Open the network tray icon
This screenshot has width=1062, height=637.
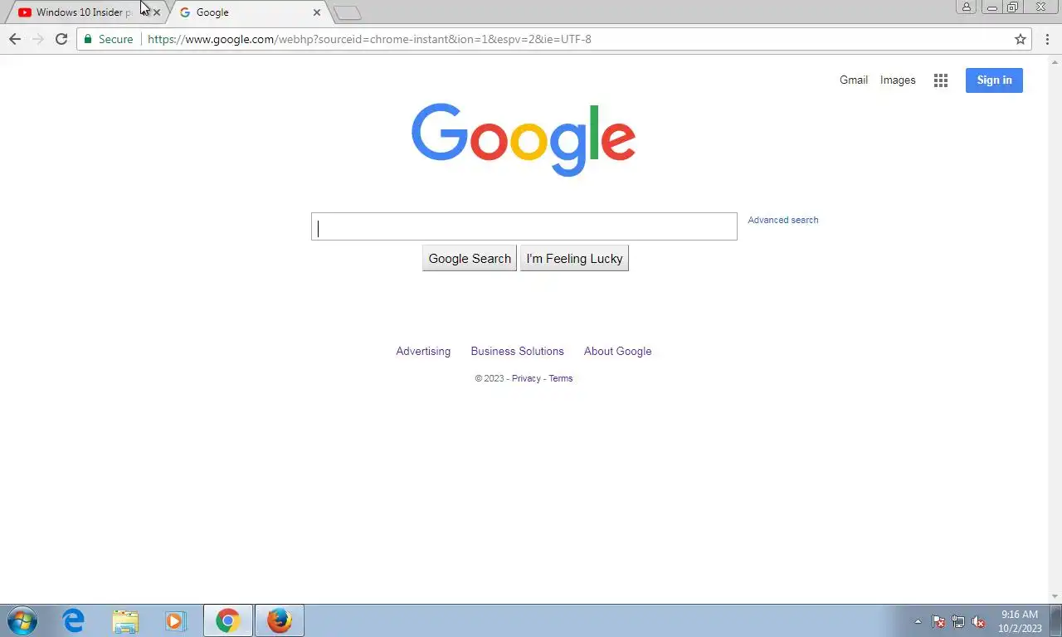[958, 621]
